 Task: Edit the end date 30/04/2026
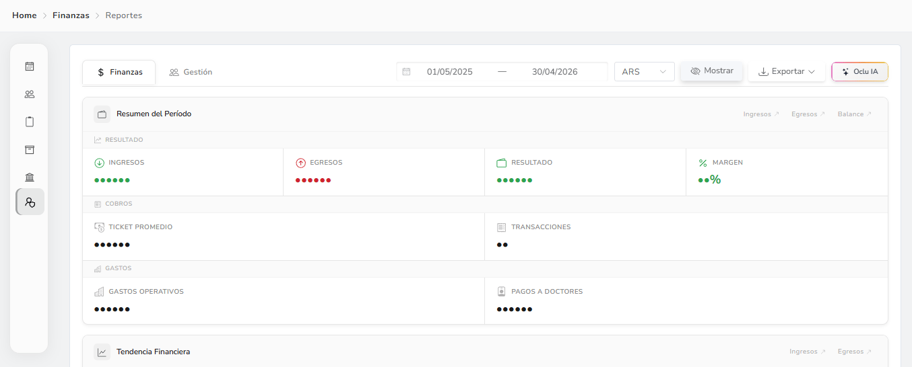click(554, 71)
